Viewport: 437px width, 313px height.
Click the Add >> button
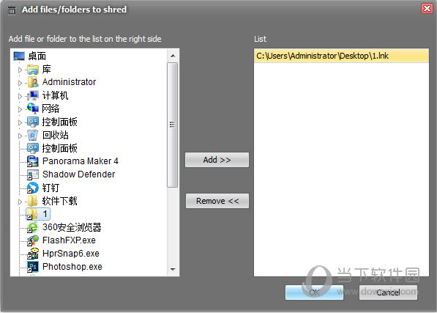(x=217, y=160)
